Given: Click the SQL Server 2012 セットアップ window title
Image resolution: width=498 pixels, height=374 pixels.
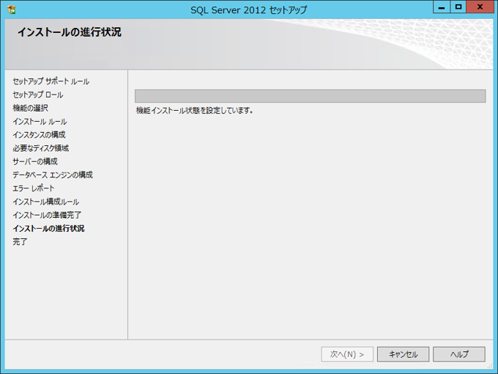Looking at the screenshot, I should [249, 10].
